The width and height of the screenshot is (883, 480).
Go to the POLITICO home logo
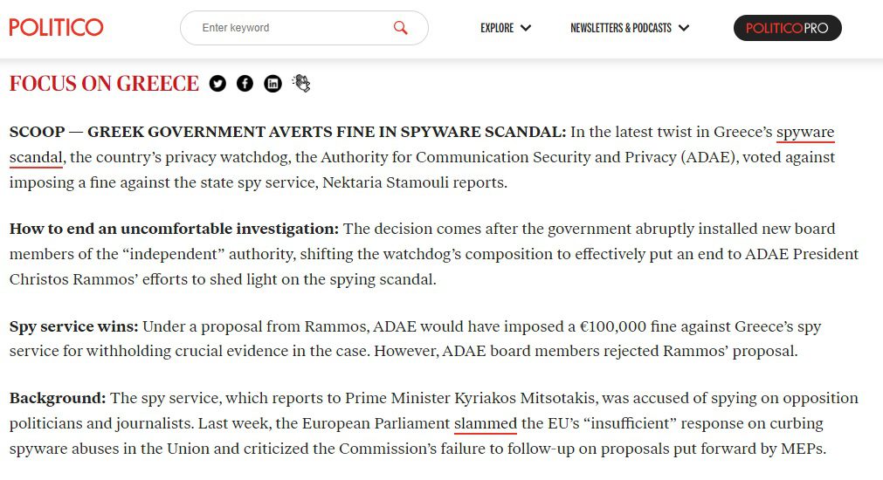56,27
